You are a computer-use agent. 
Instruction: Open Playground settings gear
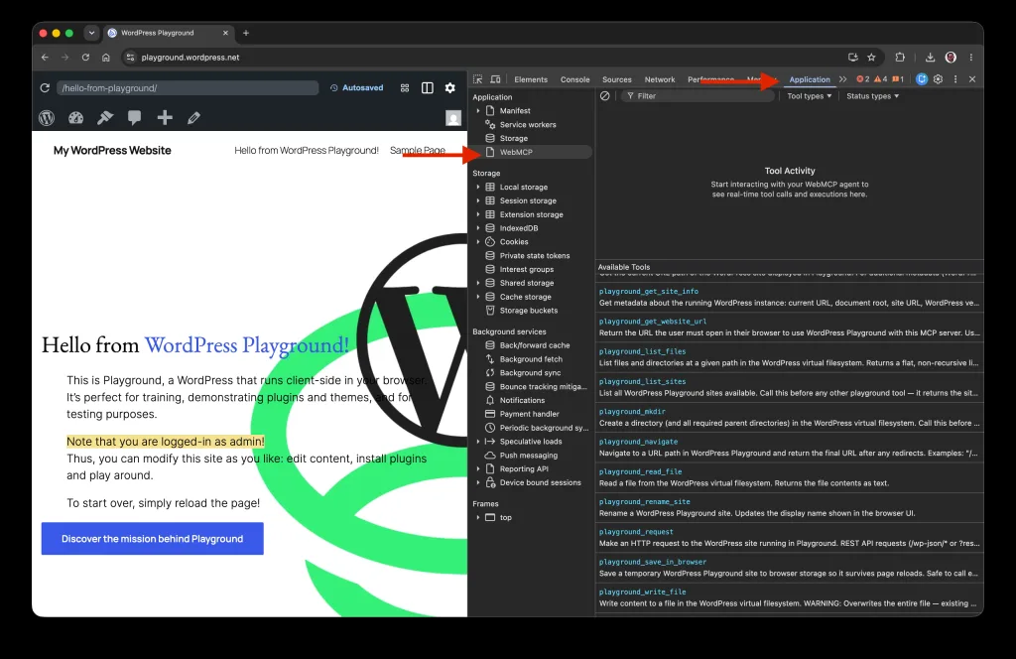point(449,87)
